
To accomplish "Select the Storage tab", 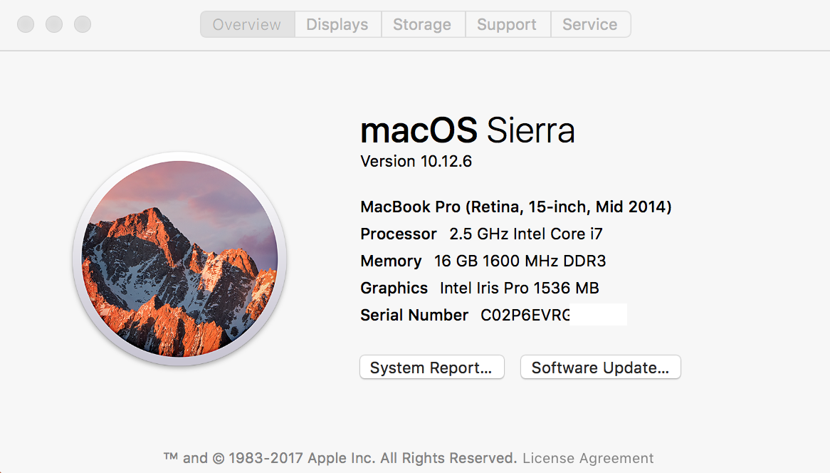I will click(x=422, y=24).
